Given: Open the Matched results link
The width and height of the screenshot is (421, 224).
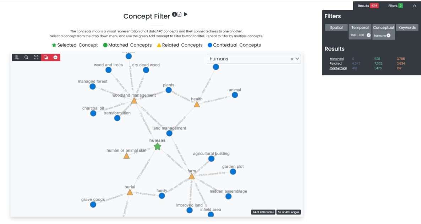Looking at the screenshot, I should point(336,59).
